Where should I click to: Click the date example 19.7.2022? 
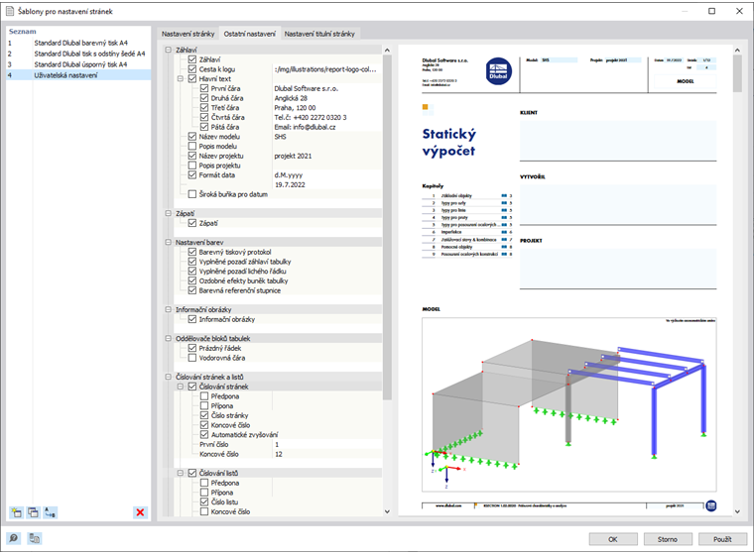point(290,184)
